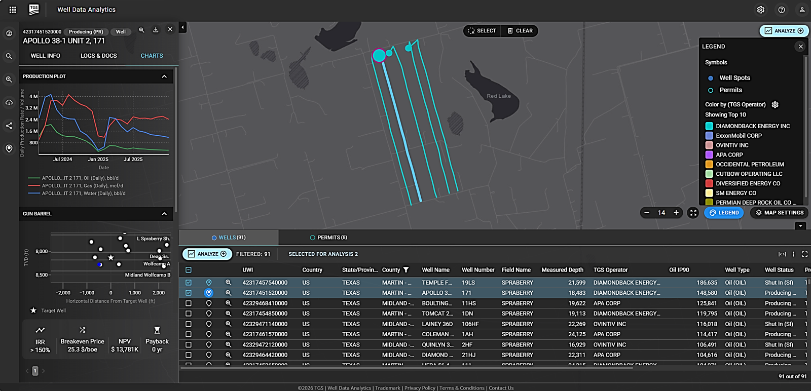Open the app launcher grid icon
The height and width of the screenshot is (391, 811).
click(13, 10)
